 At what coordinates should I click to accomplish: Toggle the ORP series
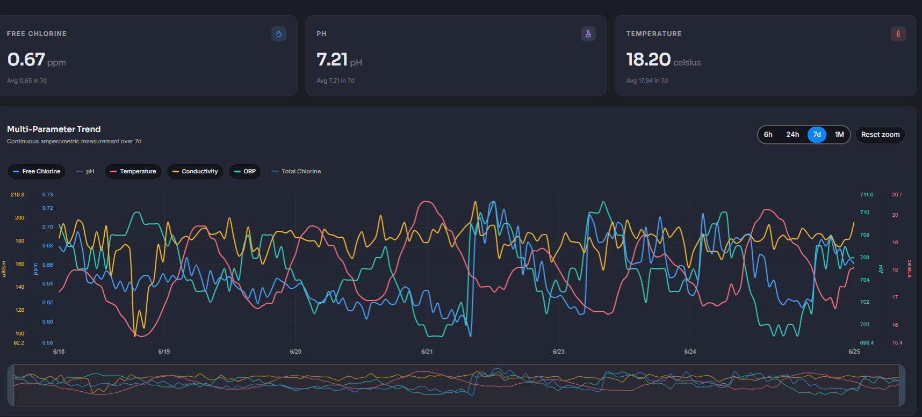[245, 171]
